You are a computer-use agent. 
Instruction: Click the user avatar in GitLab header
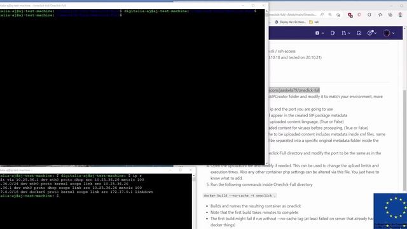[387, 33]
